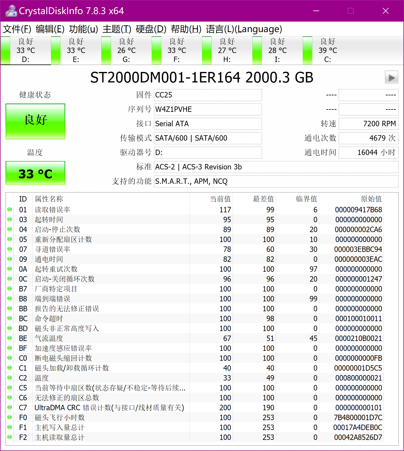Select the D: drive tab
Screen dimensions: 404x451
pyautogui.click(x=25, y=50)
